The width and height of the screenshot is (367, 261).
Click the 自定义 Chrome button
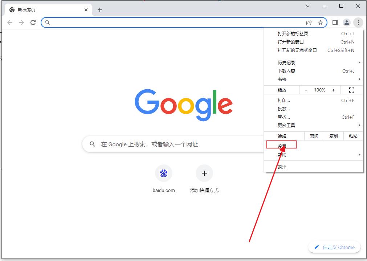(x=334, y=247)
